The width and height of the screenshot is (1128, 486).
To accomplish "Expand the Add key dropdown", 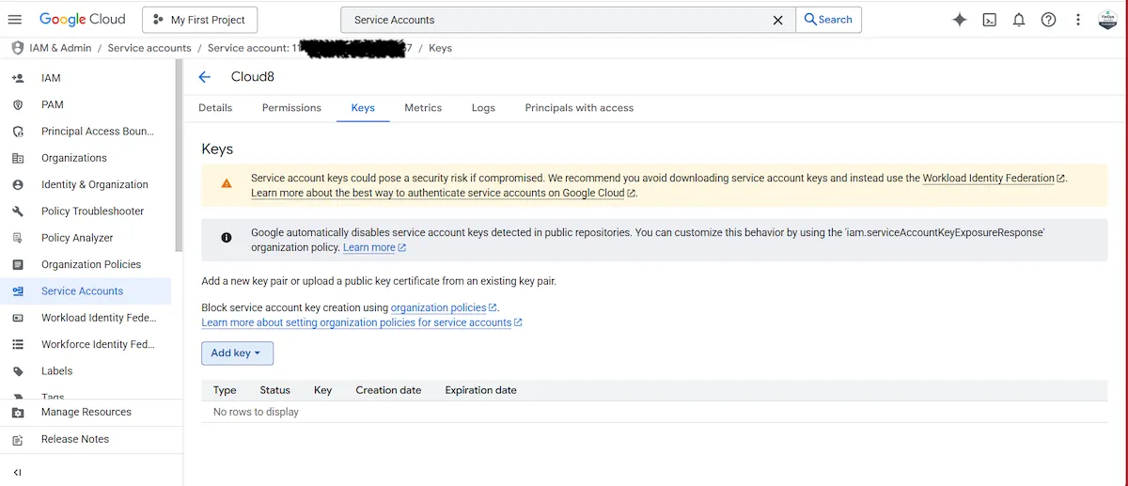I will pyautogui.click(x=237, y=353).
